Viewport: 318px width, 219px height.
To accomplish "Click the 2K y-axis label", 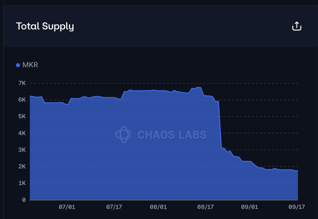I will click(x=22, y=167).
